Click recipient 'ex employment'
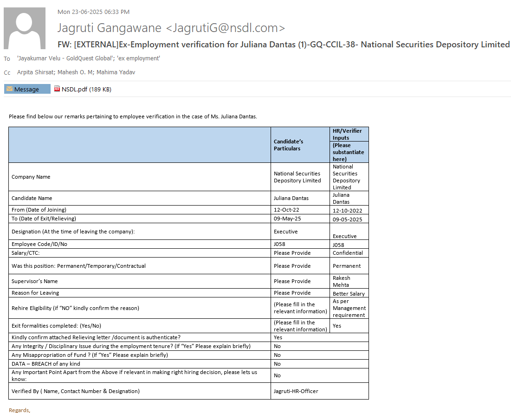The height and width of the screenshot is (413, 511). pyautogui.click(x=137, y=58)
